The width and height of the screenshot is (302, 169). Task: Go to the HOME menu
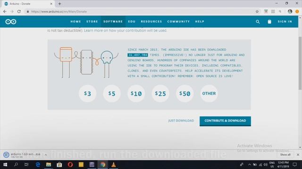tap(75, 22)
